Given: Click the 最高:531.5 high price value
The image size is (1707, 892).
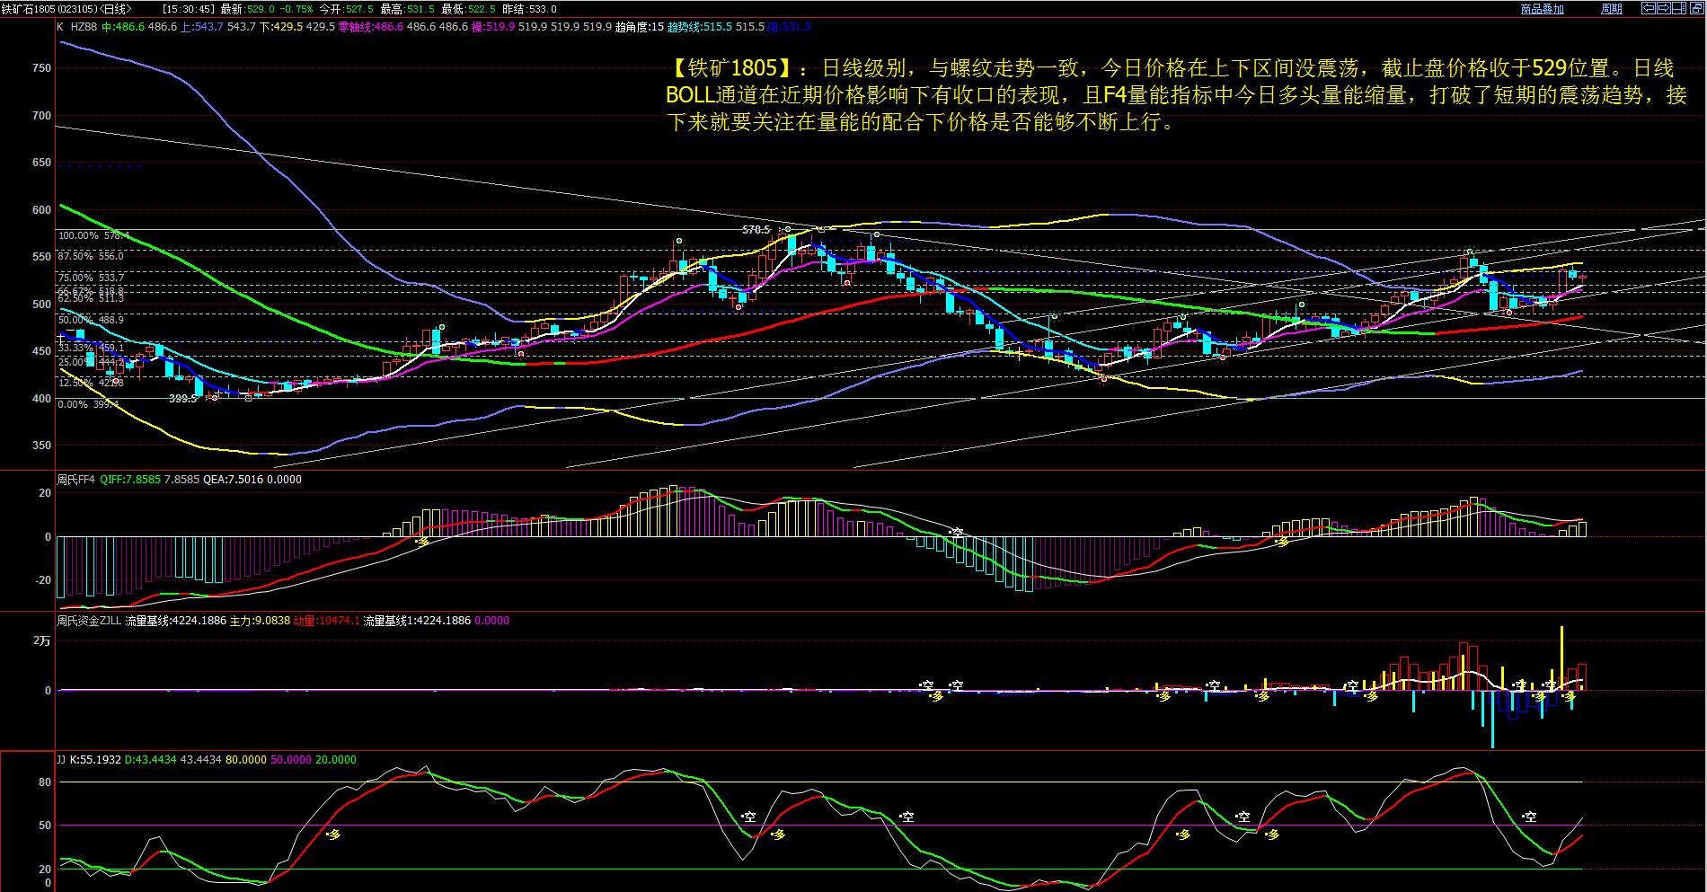Looking at the screenshot, I should coord(407,9).
